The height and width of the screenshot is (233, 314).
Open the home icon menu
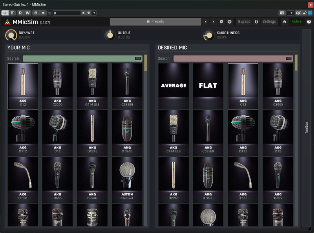click(285, 22)
